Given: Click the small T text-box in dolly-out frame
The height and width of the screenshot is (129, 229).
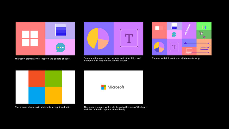Looking at the screenshot, I should coord(174,47).
